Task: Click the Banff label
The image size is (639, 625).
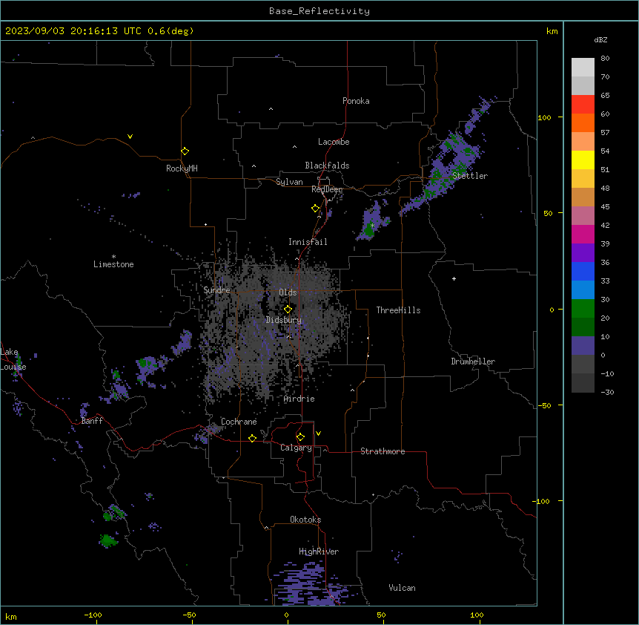Action: [x=92, y=421]
